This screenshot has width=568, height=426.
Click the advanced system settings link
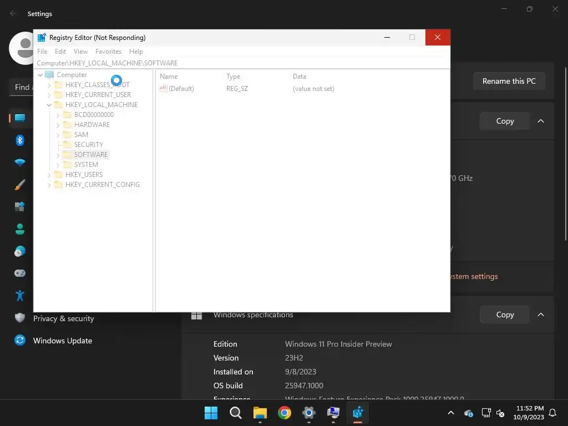click(474, 276)
